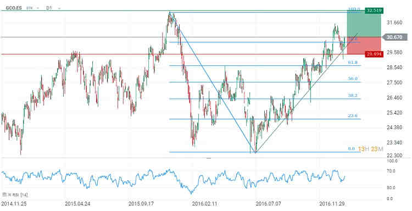Click the Fibonacci 0.0 level label

(x=352, y=149)
